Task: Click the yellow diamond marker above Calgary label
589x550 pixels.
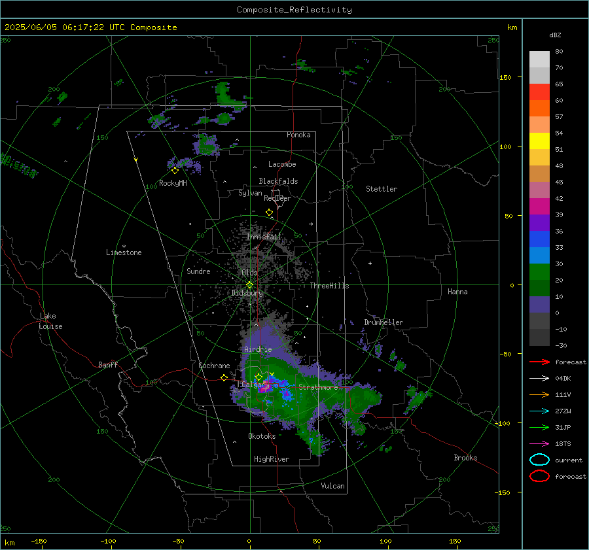Action: tap(259, 377)
